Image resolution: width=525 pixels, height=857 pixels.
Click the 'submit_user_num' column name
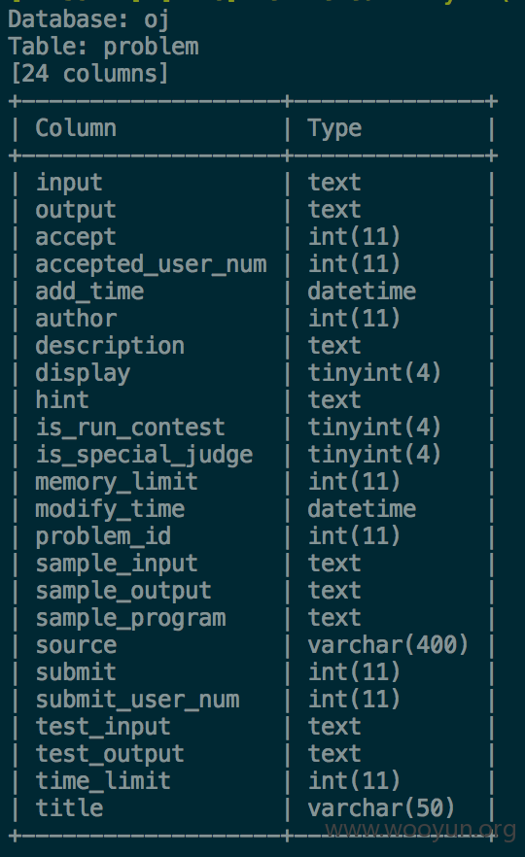coord(138,701)
